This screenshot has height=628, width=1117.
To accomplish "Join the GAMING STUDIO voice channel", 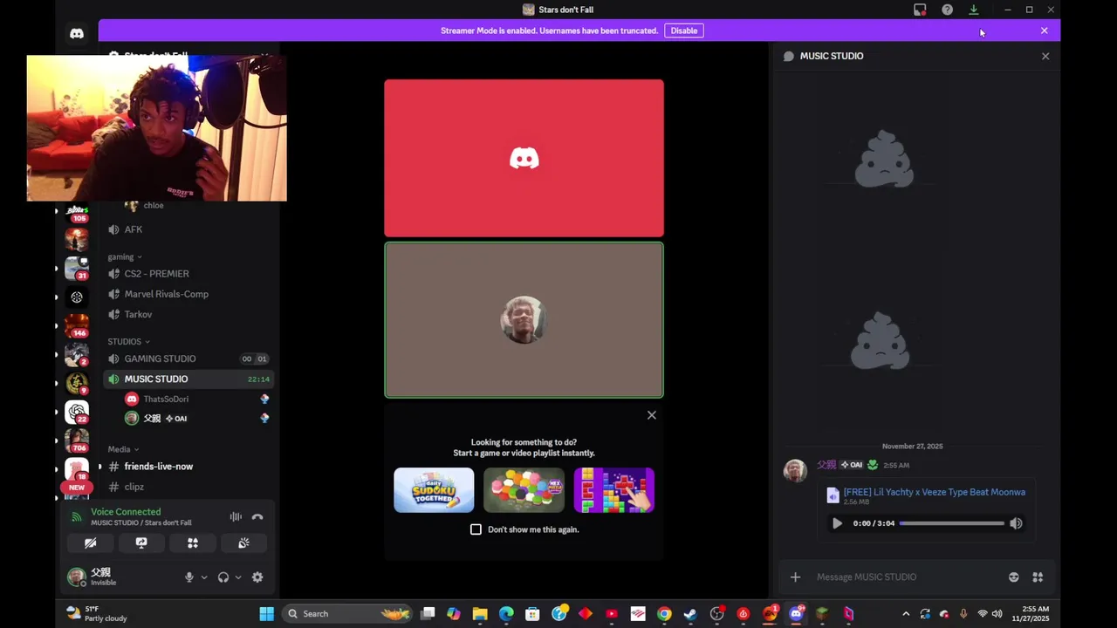I will [188, 358].
